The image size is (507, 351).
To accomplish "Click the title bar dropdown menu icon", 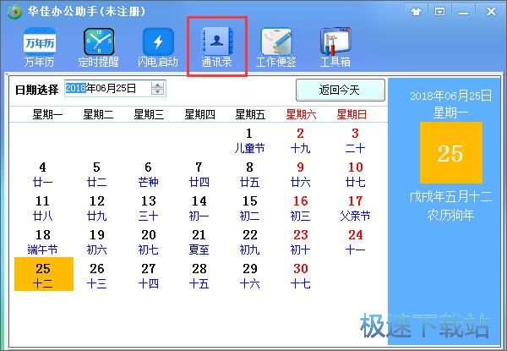I will click(x=439, y=12).
